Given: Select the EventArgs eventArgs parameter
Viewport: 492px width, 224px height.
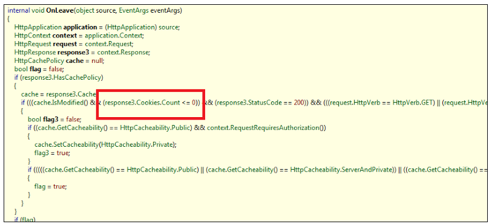Looking at the screenshot, I should pyautogui.click(x=150, y=11).
